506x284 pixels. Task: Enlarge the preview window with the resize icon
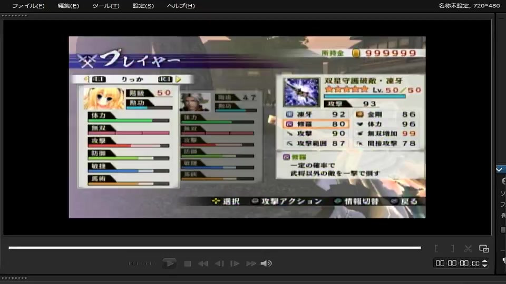(484, 248)
